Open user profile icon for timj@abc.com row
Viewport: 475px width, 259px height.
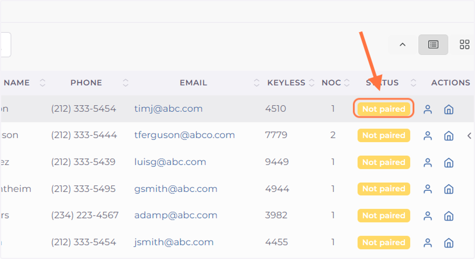pyautogui.click(x=427, y=109)
